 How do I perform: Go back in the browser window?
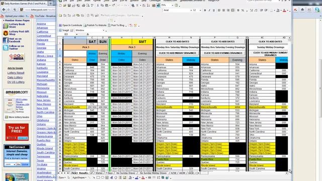coord(4,10)
